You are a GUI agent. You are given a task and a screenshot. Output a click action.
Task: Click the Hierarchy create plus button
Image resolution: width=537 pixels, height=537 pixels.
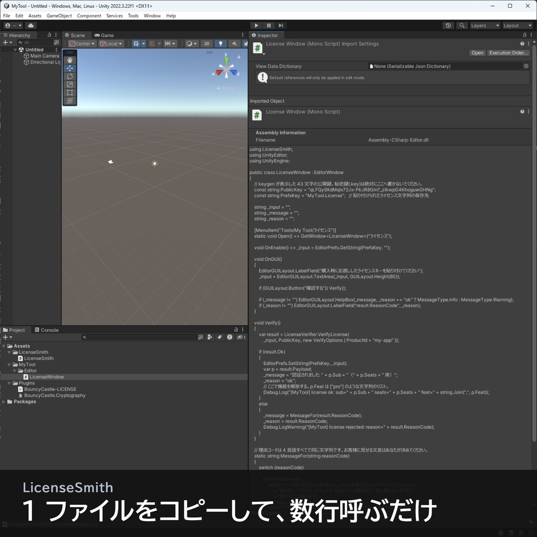tap(7, 42)
